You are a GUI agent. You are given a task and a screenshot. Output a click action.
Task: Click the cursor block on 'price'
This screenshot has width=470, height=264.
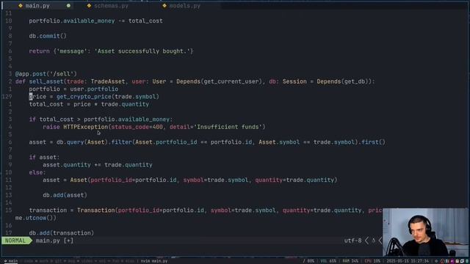[x=31, y=97]
